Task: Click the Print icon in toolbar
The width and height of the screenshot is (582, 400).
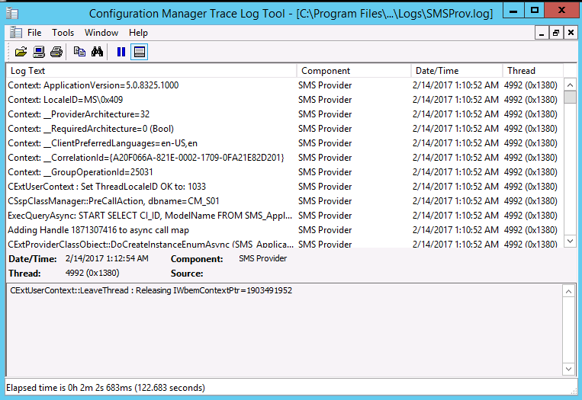Action: point(56,52)
